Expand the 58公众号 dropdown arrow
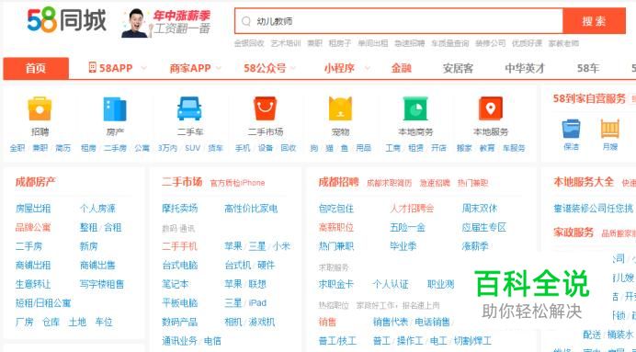Viewport: 636px width, 352px height. click(x=293, y=68)
